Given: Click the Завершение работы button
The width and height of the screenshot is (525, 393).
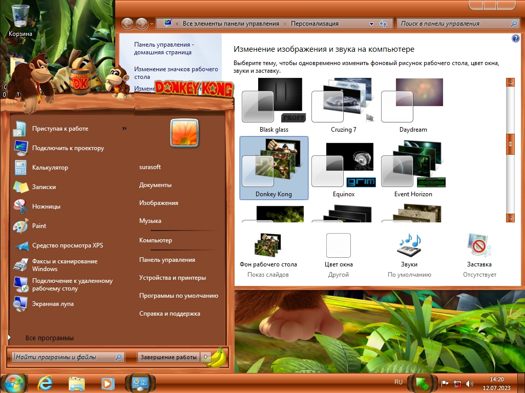Looking at the screenshot, I should click(x=169, y=357).
